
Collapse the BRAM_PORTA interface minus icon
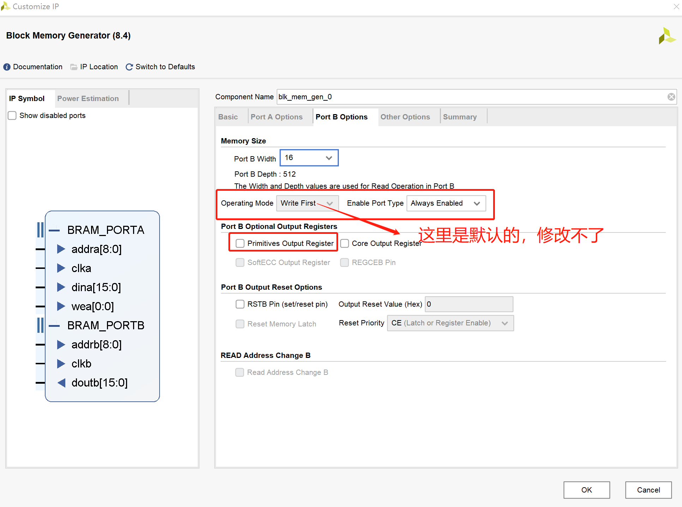coord(54,230)
